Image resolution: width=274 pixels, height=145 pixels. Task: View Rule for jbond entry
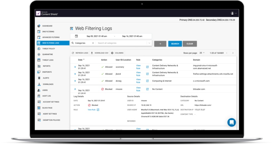pos(138,74)
